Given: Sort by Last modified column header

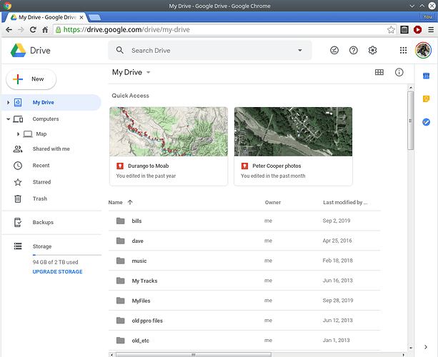Looking at the screenshot, I should (x=345, y=202).
